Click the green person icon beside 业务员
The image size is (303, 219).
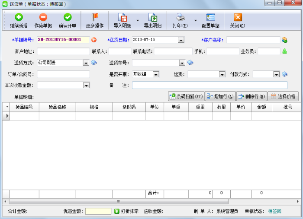coord(284,51)
